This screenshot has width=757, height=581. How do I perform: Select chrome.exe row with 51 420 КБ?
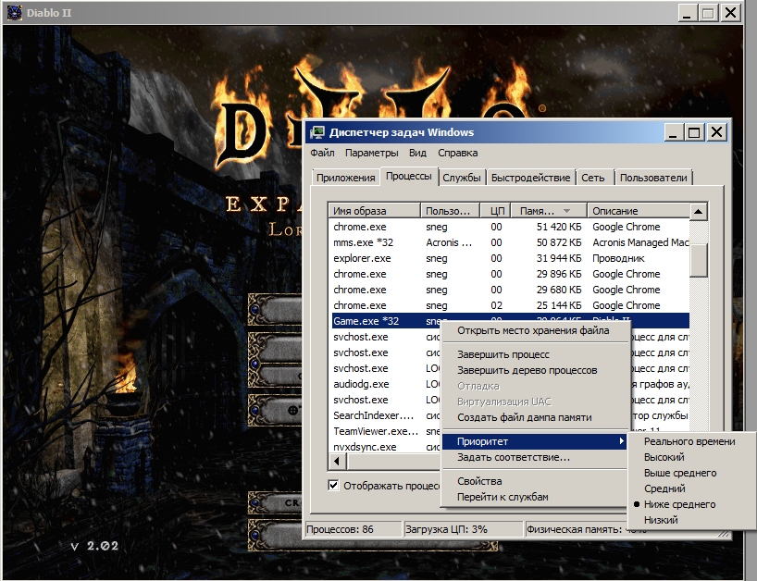pos(510,227)
